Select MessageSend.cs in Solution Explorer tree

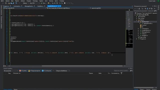[x=146, y=32]
